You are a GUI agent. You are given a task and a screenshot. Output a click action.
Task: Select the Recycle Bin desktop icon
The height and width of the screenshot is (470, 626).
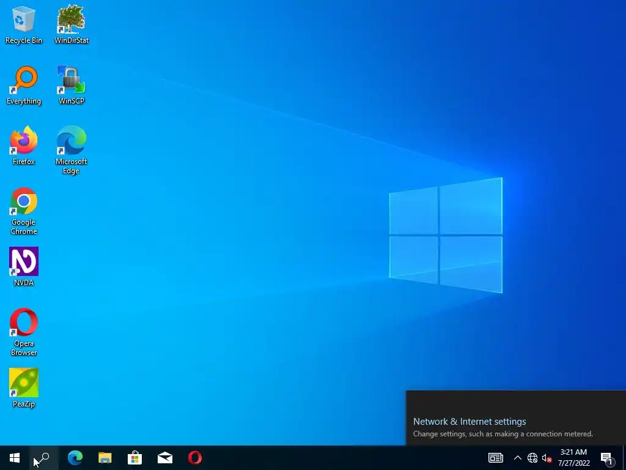coord(24,25)
